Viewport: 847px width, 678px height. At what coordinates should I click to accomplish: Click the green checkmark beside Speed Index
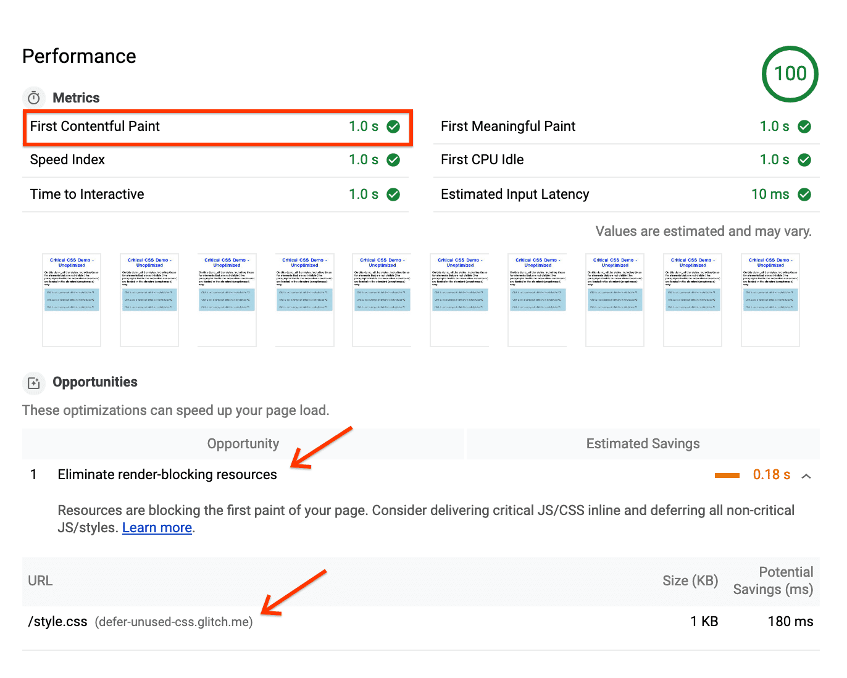point(394,159)
